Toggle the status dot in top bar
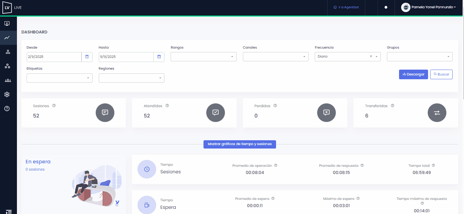Screen dimensions: 464x214 (386, 7)
